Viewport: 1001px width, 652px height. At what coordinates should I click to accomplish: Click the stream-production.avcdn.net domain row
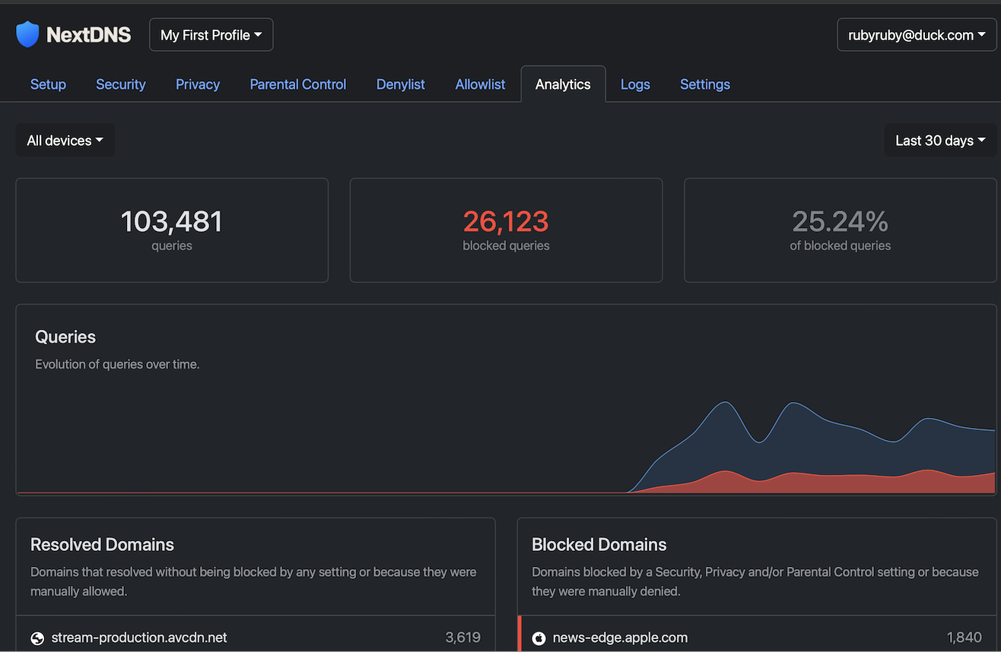coord(256,638)
